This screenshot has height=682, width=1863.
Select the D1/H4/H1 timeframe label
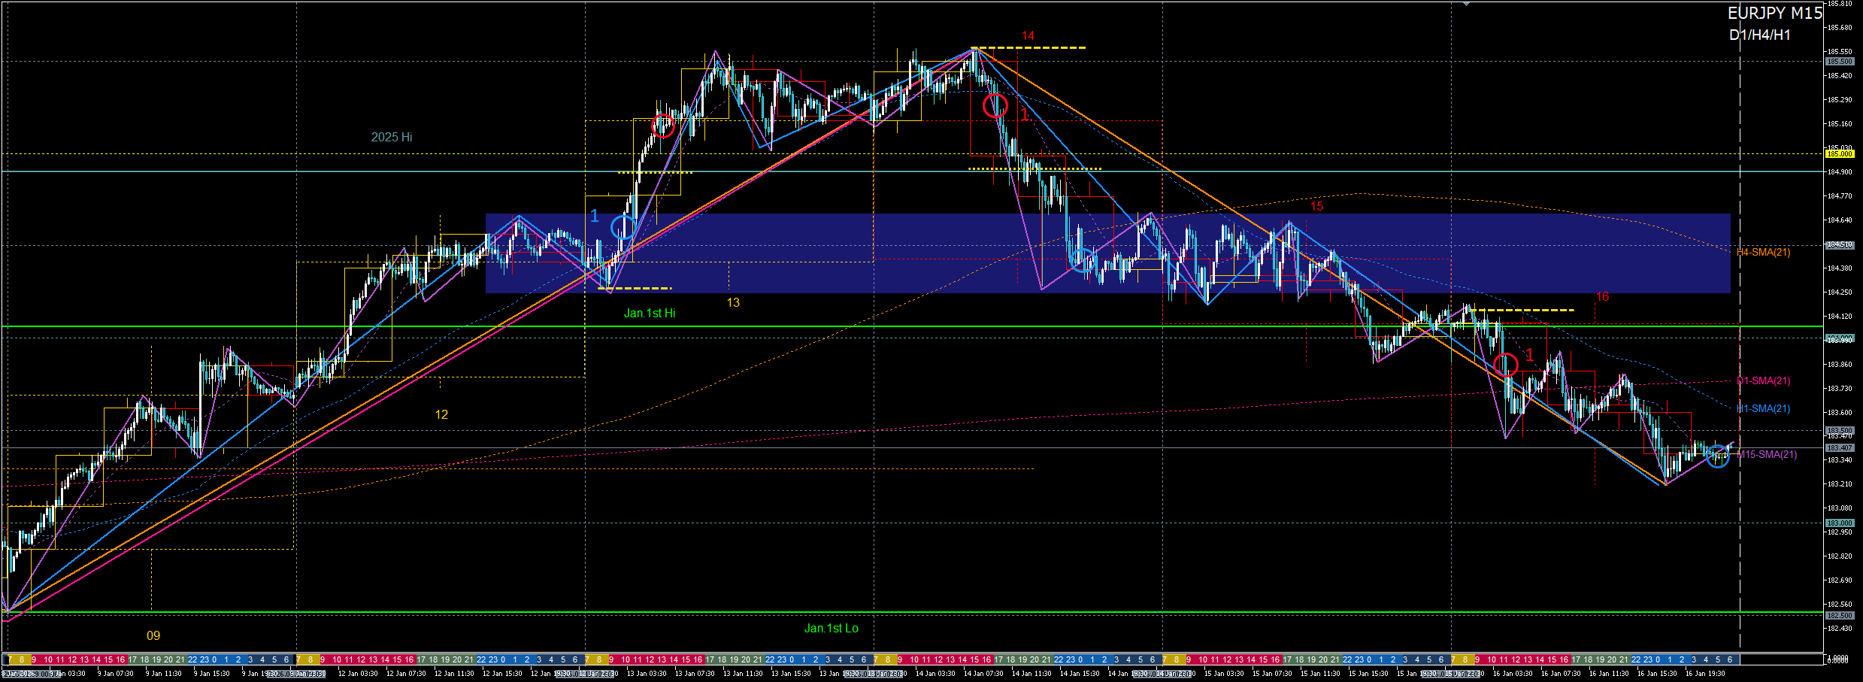point(1759,35)
